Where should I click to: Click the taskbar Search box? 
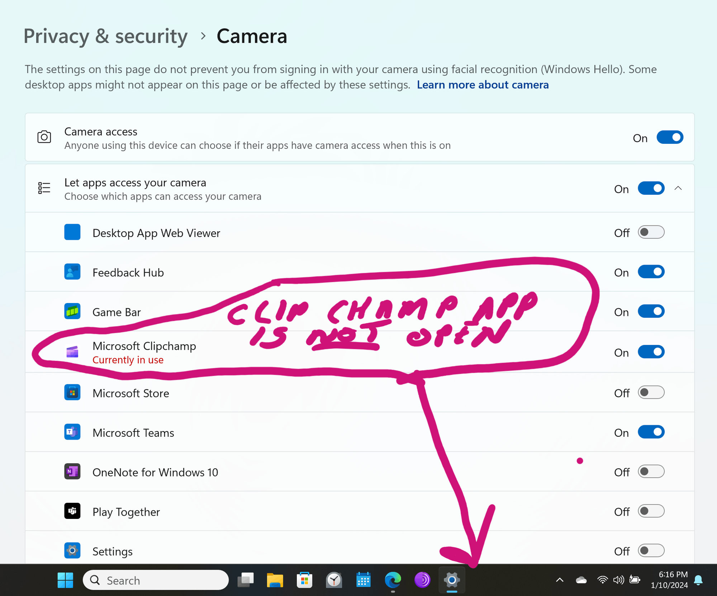click(x=156, y=580)
